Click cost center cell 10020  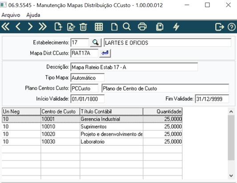pyautogui.click(x=60, y=134)
